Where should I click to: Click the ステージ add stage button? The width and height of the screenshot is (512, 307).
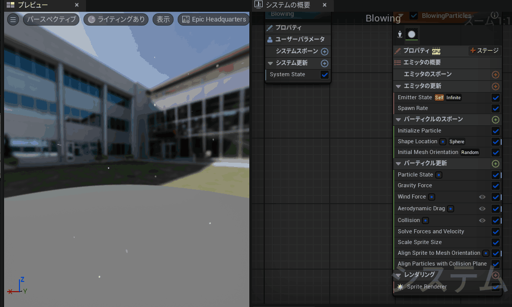point(484,51)
